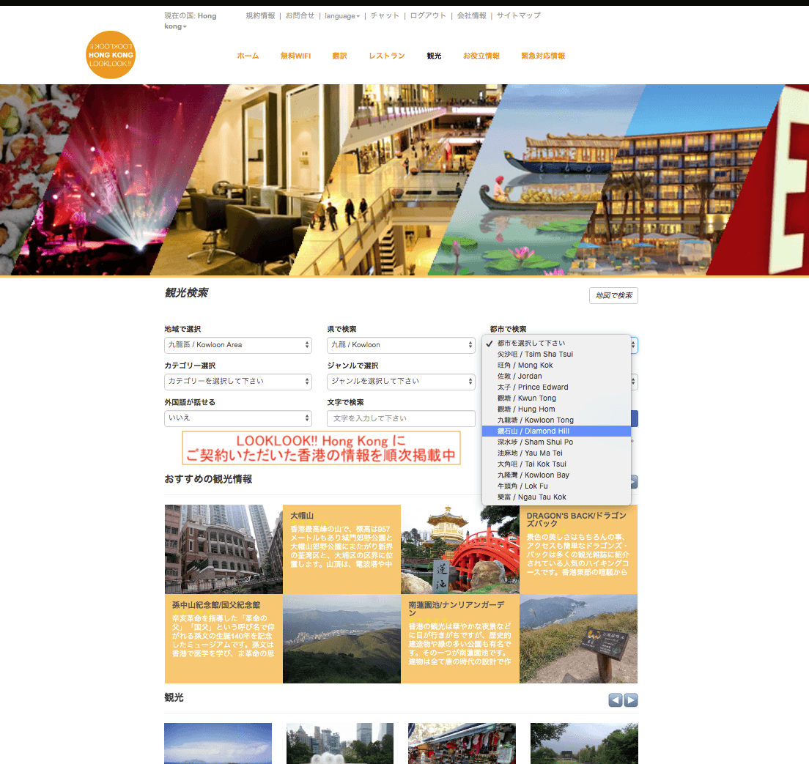Open the 地域で選択 region dropdown
This screenshot has width=809, height=764.
tap(237, 344)
